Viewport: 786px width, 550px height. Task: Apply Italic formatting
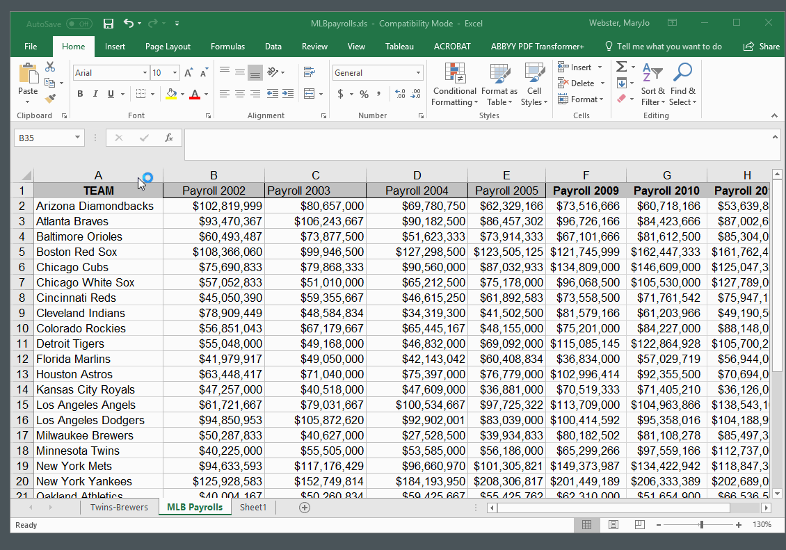click(x=95, y=94)
